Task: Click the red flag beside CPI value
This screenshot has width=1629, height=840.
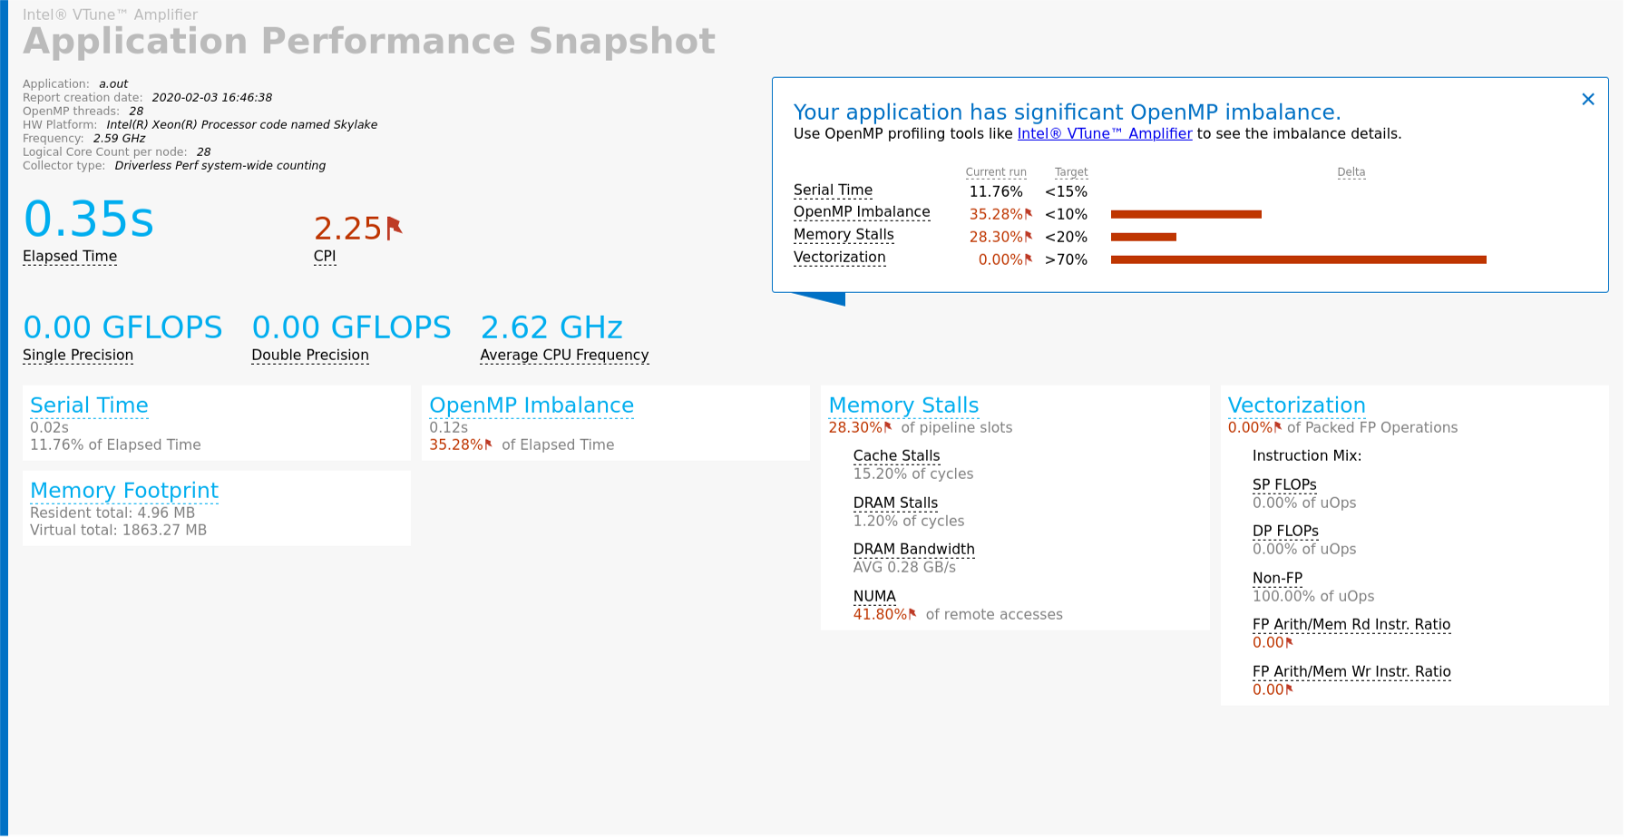Action: click(394, 228)
